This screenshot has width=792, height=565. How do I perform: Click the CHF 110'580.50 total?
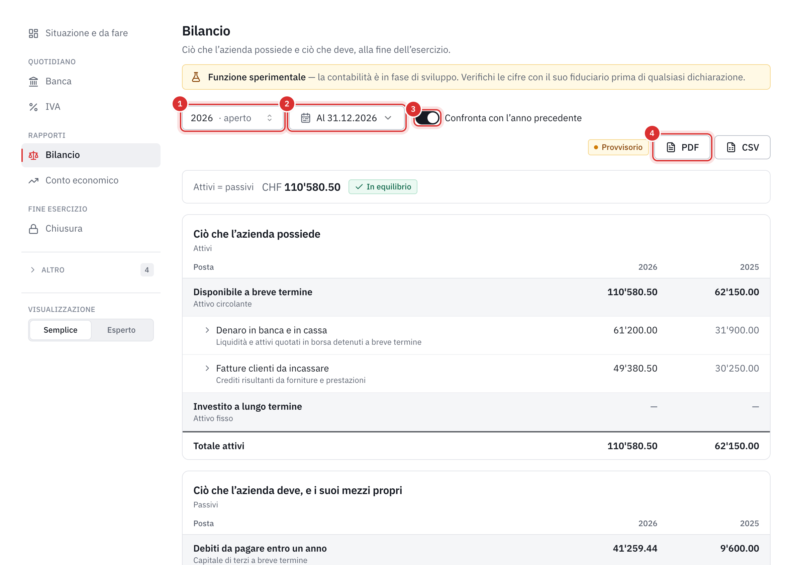click(301, 187)
